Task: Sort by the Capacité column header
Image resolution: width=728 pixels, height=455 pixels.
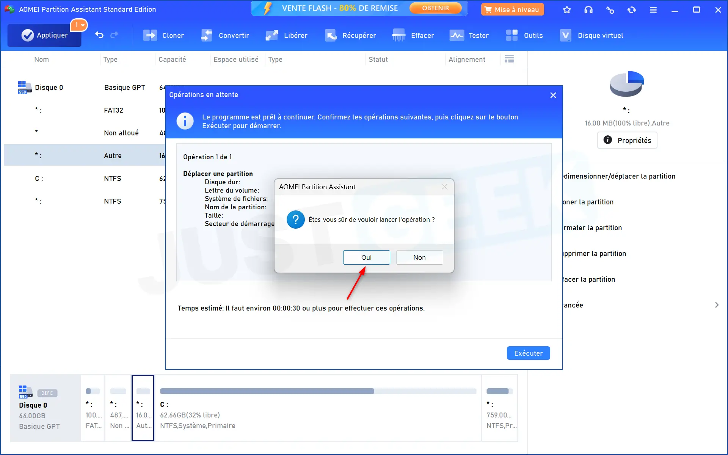Action: tap(172, 60)
